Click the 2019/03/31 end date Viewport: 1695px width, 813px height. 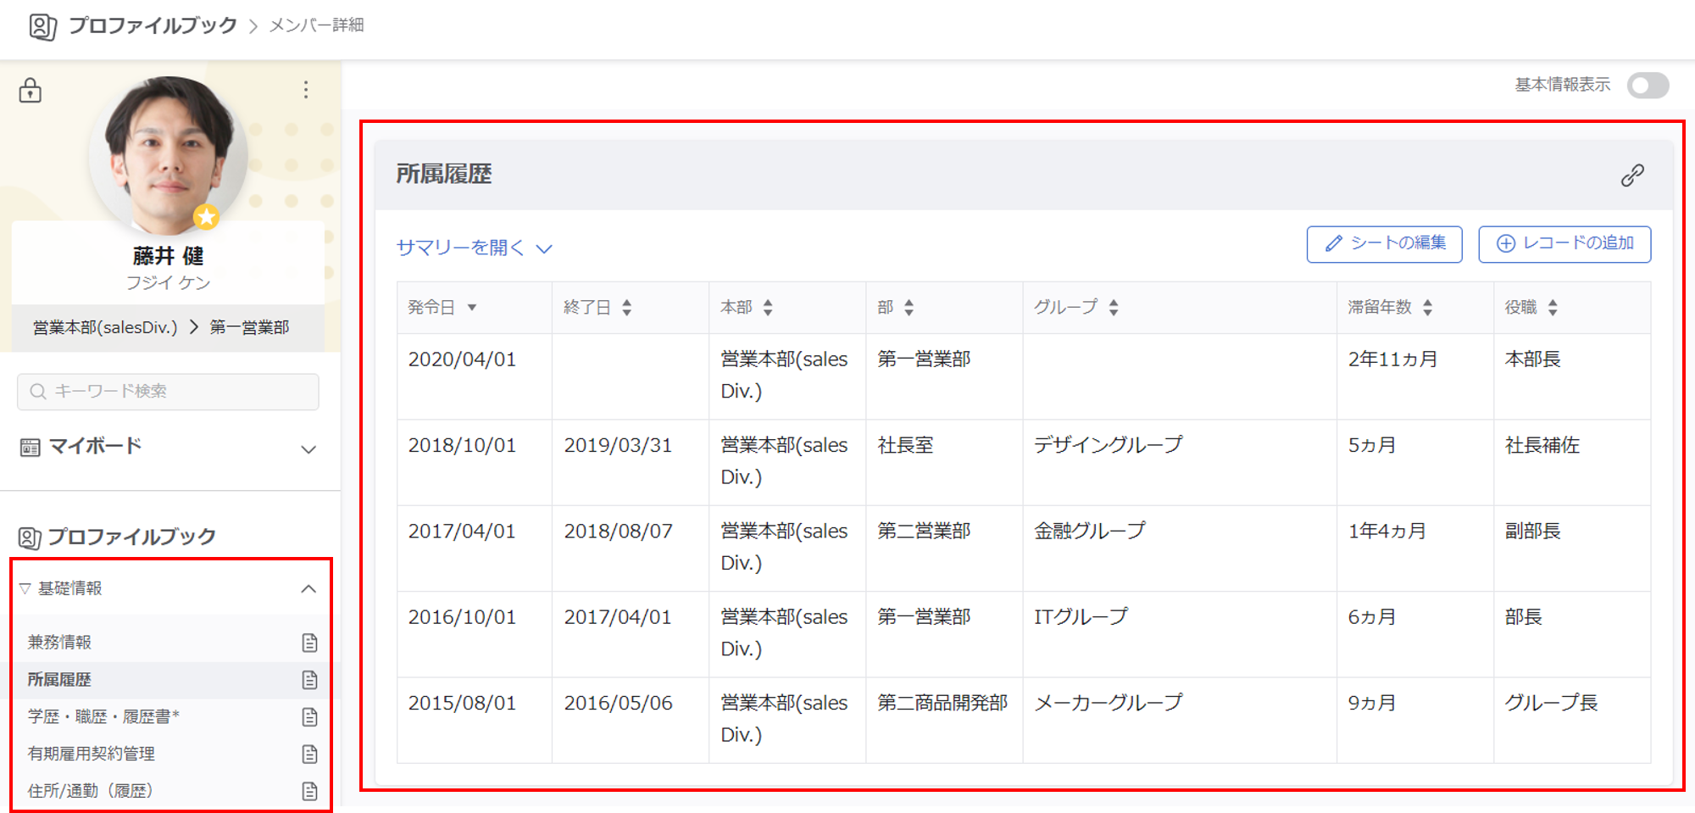click(x=618, y=445)
